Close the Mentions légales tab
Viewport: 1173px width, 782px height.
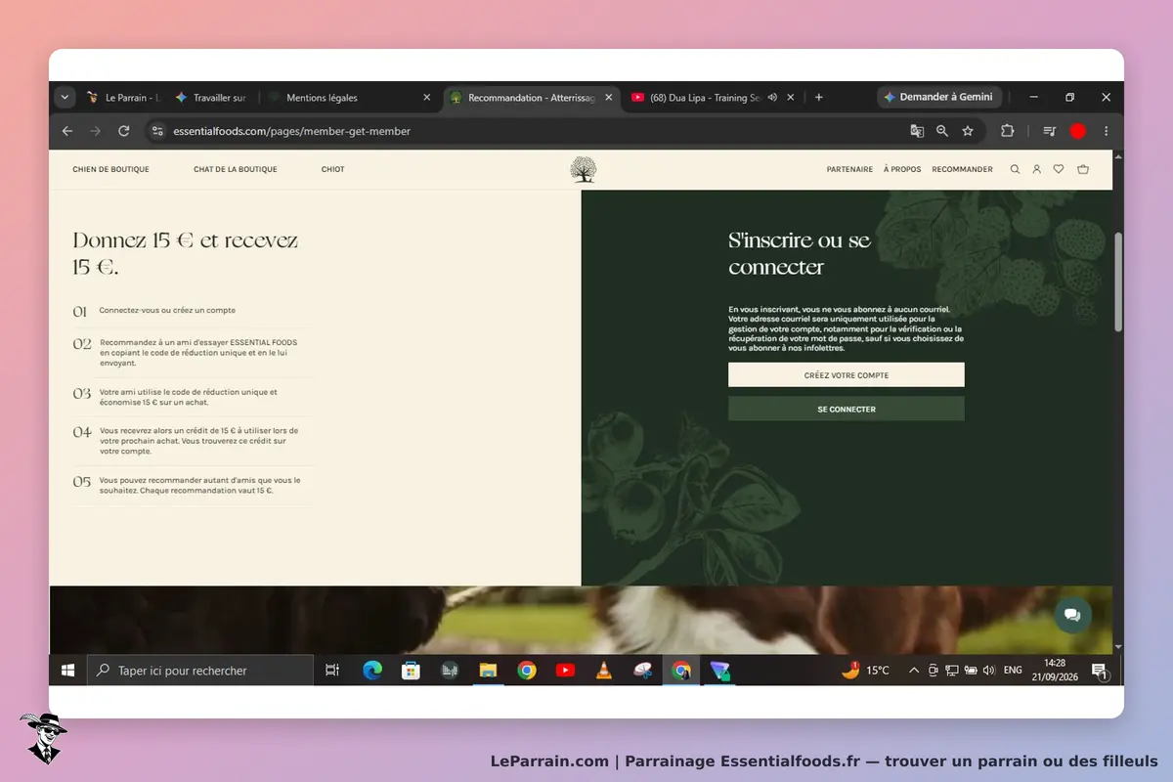coord(427,98)
